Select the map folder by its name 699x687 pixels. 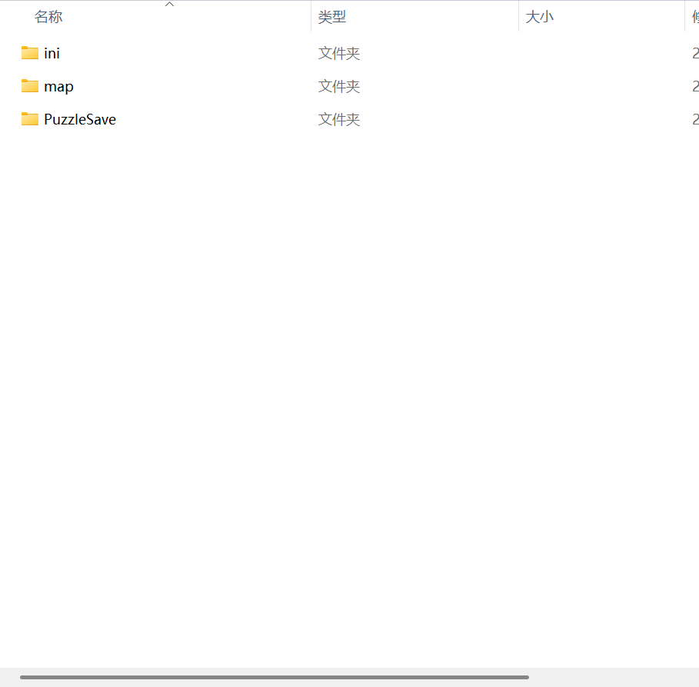pyautogui.click(x=59, y=86)
